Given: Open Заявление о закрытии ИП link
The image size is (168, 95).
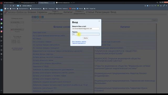Looking at the screenshot, I should tap(43, 91).
